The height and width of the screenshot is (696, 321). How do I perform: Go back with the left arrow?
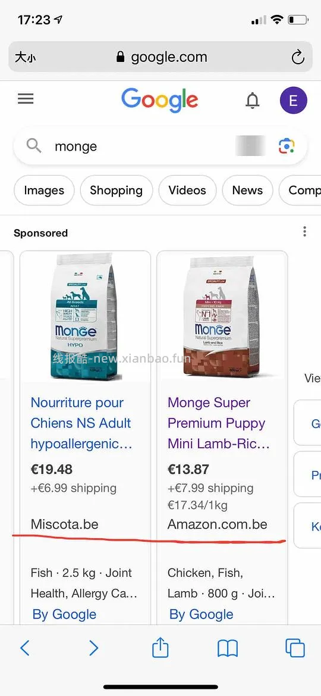[x=26, y=648]
